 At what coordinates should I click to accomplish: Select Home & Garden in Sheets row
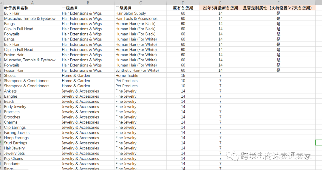[x=88, y=75]
